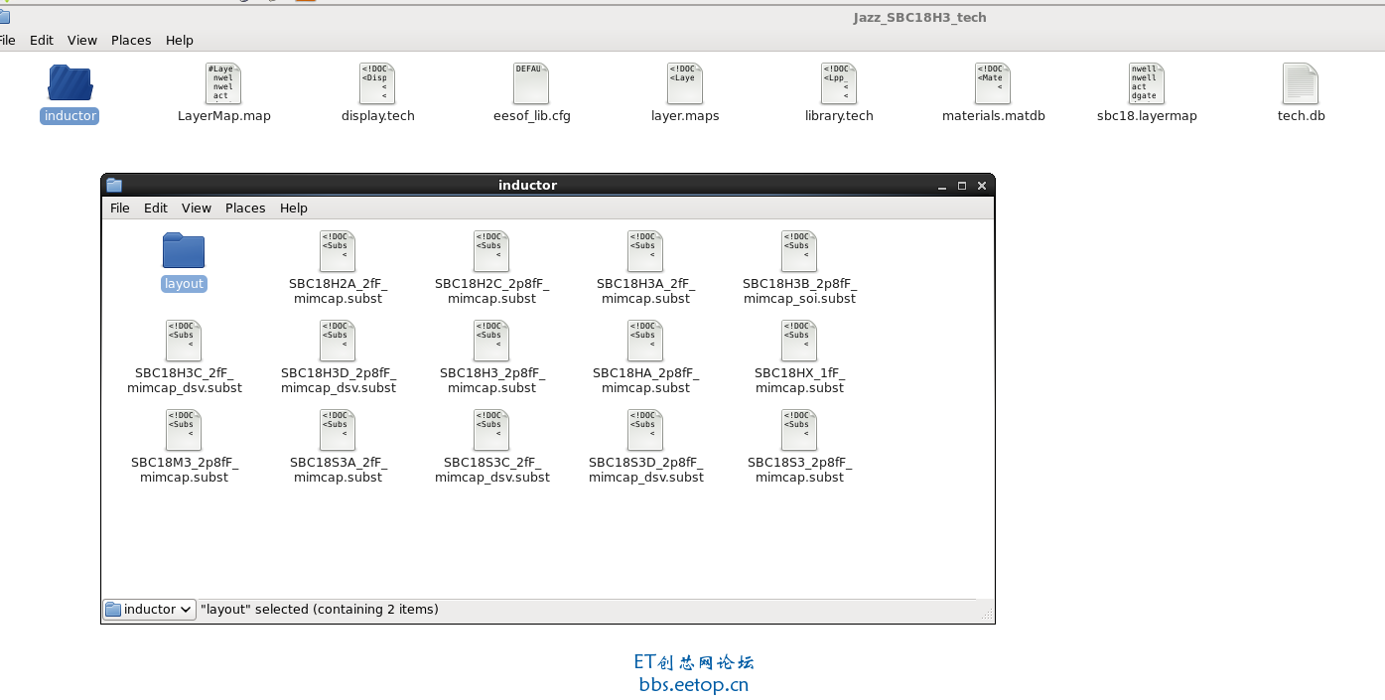Select the SBC18HX_1fF_mimcap.subst file icon
Image resolution: width=1385 pixels, height=700 pixels.
tap(799, 342)
